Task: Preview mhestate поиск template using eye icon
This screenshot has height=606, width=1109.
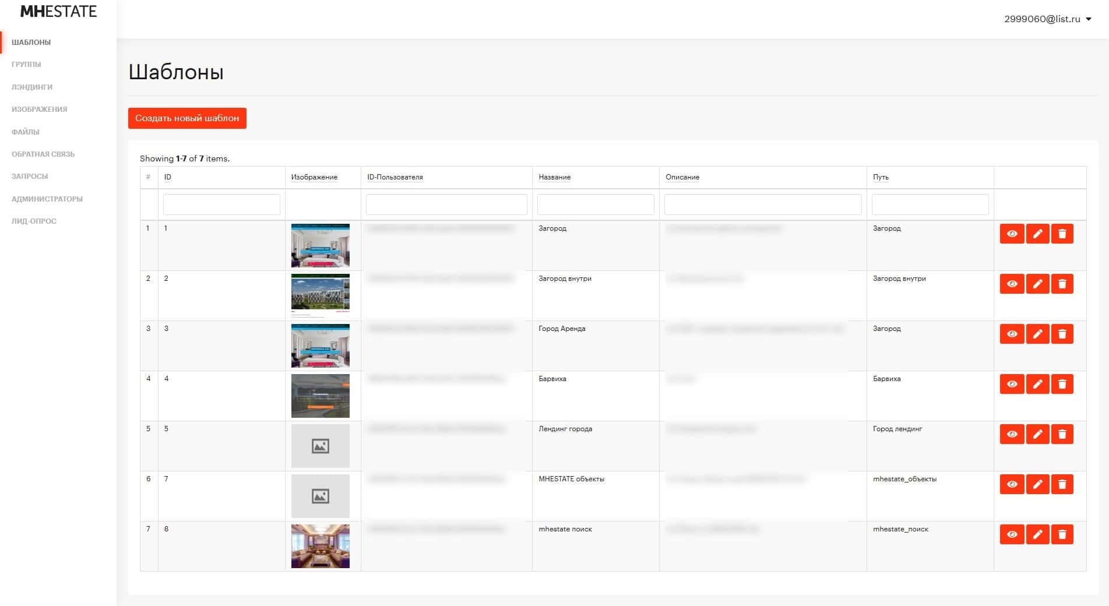Action: (x=1012, y=534)
